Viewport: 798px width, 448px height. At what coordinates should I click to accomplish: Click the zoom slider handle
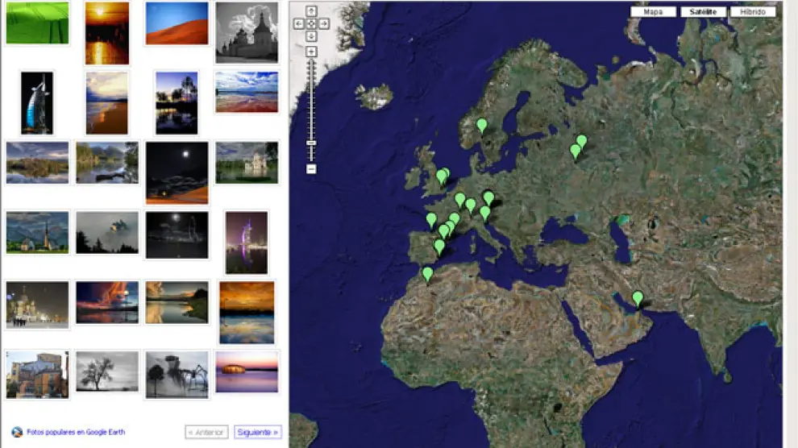[x=312, y=143]
